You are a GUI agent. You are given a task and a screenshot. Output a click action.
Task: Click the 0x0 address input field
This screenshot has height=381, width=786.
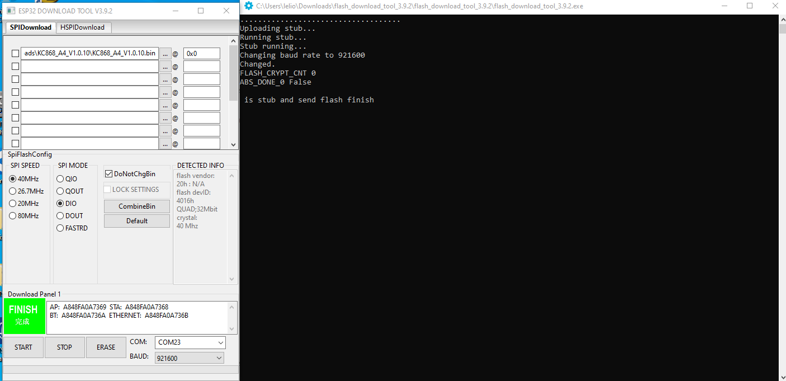[x=201, y=54]
